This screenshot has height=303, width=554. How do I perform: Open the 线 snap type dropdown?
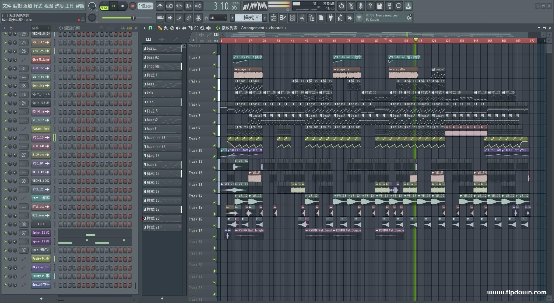click(218, 18)
